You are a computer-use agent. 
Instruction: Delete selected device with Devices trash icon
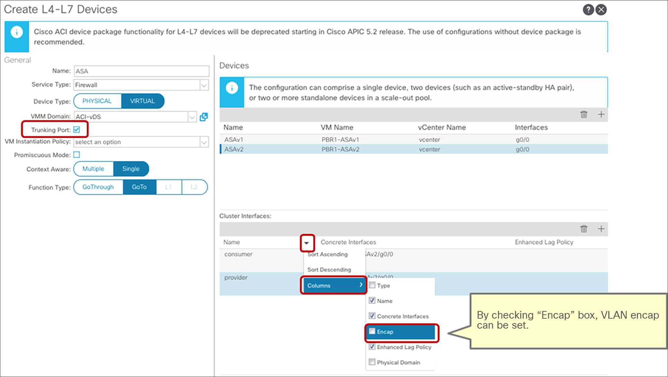click(584, 114)
